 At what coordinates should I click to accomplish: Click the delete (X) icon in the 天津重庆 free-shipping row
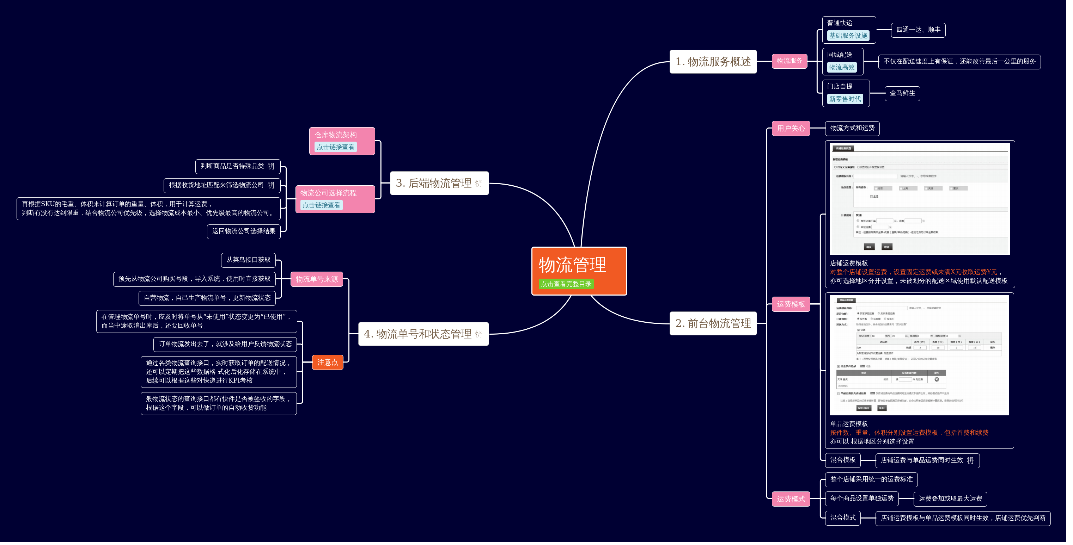coord(937,380)
